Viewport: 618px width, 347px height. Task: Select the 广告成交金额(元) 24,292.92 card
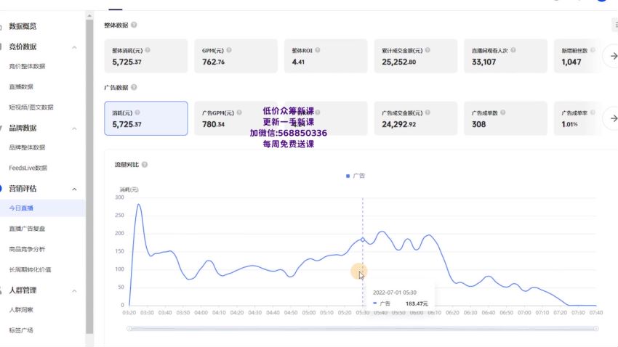click(x=416, y=118)
